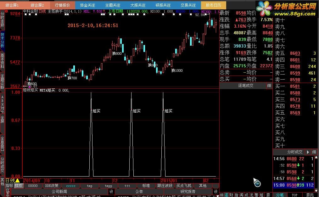Image resolution: width=319 pixels, height=197 pixels.
Task: Select the 财 tab in bottom strip
Action: tap(231, 195)
